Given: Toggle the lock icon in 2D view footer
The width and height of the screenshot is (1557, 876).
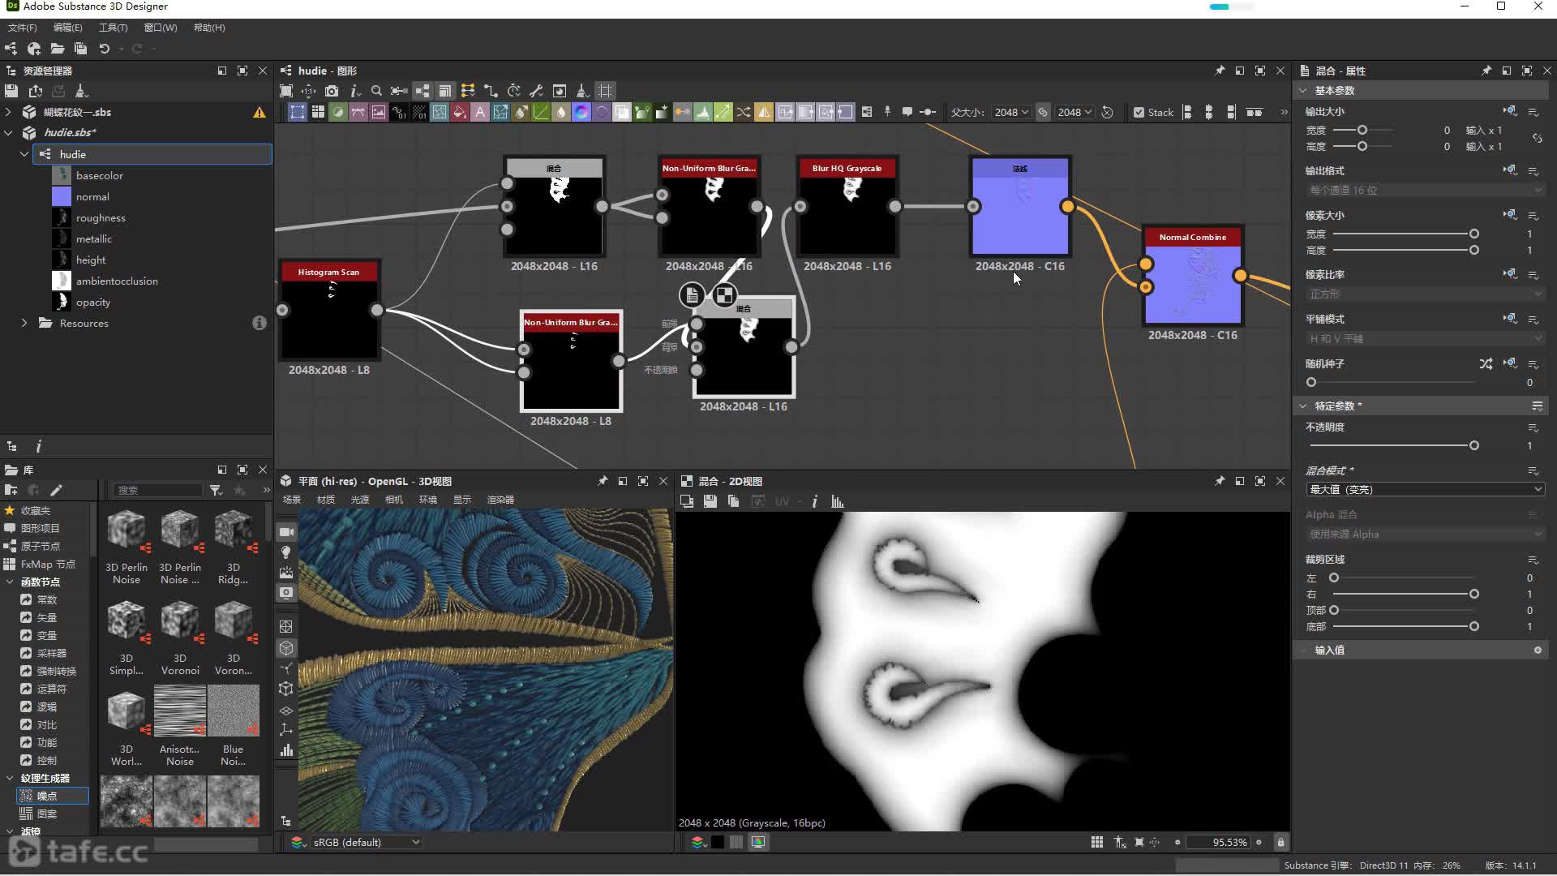Looking at the screenshot, I should 1280,843.
